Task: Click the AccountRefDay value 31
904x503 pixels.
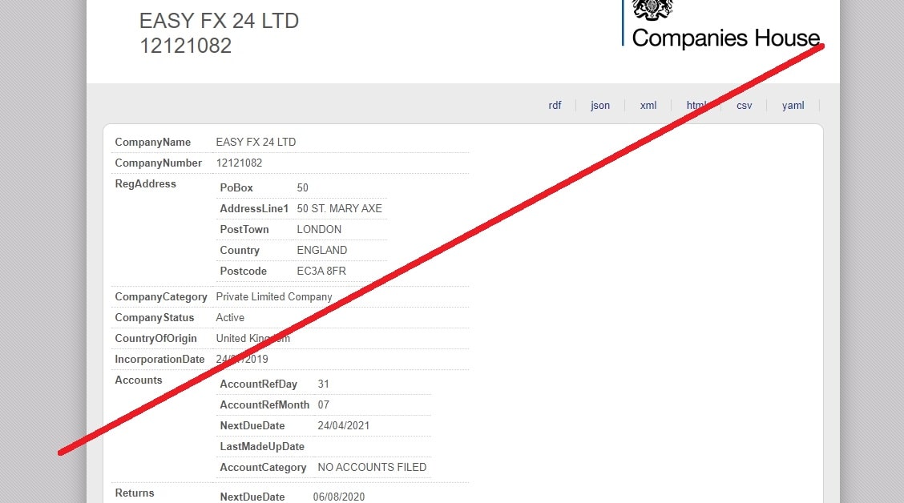Action: (324, 384)
